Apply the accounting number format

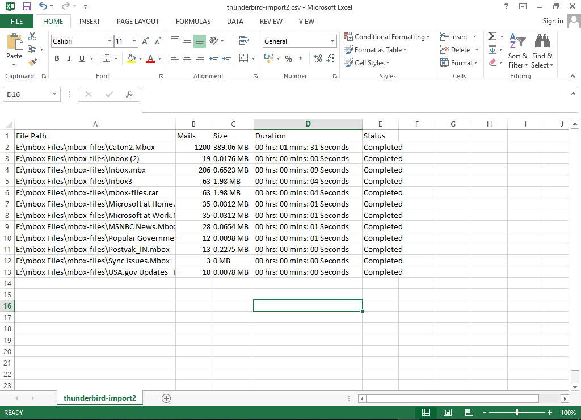[269, 58]
